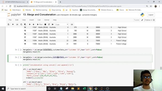Viewport: 162px width, 91px height.
Task: Open the File menu
Action: click(x=10, y=20)
